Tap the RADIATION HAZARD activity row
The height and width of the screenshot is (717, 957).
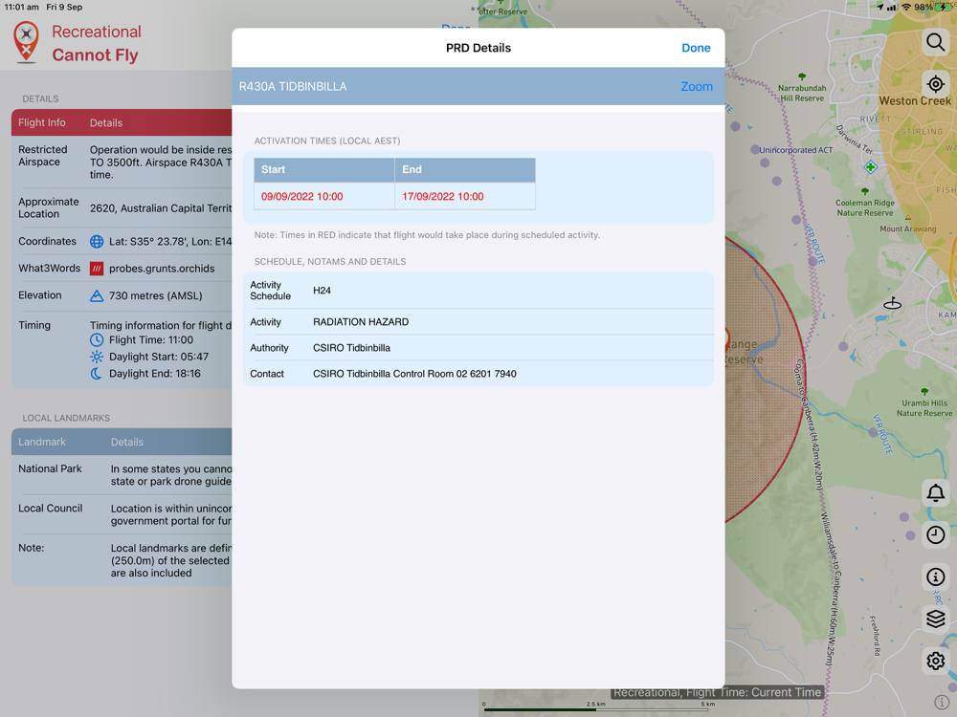[x=478, y=322]
